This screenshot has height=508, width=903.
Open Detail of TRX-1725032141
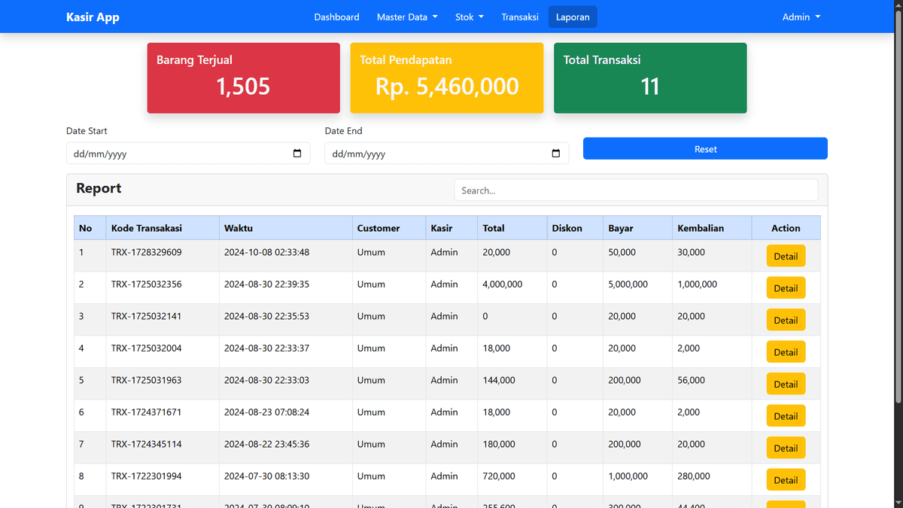(x=786, y=320)
